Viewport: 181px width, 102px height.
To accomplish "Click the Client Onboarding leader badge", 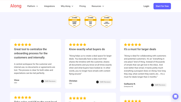I will coord(106,22).
